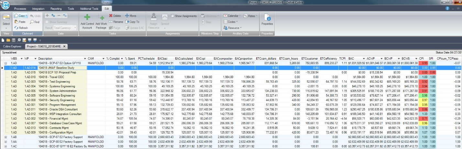Open the Reporting ribbon tab
The image size is (462, 149).
(56, 9)
